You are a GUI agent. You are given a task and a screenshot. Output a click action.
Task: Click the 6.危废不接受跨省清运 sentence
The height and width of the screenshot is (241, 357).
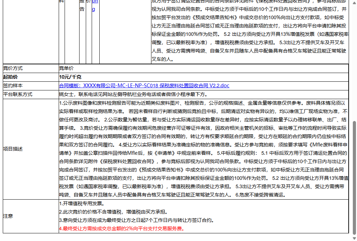coord(260,195)
